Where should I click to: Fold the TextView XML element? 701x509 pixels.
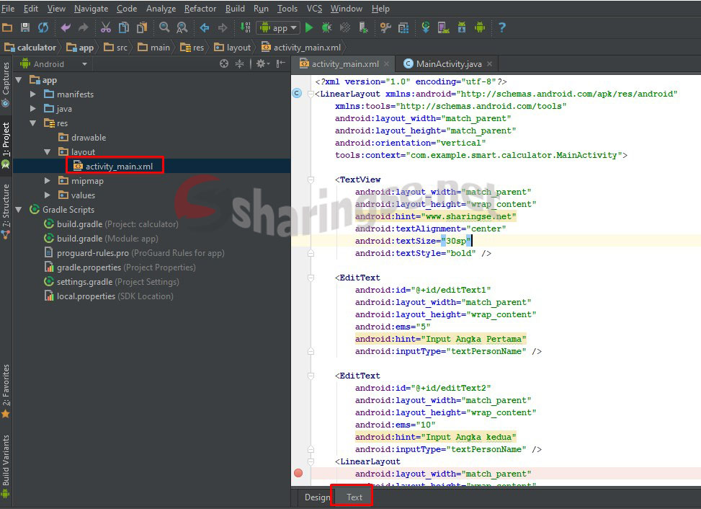click(311, 180)
